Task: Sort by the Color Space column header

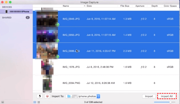Action: coord(170,6)
